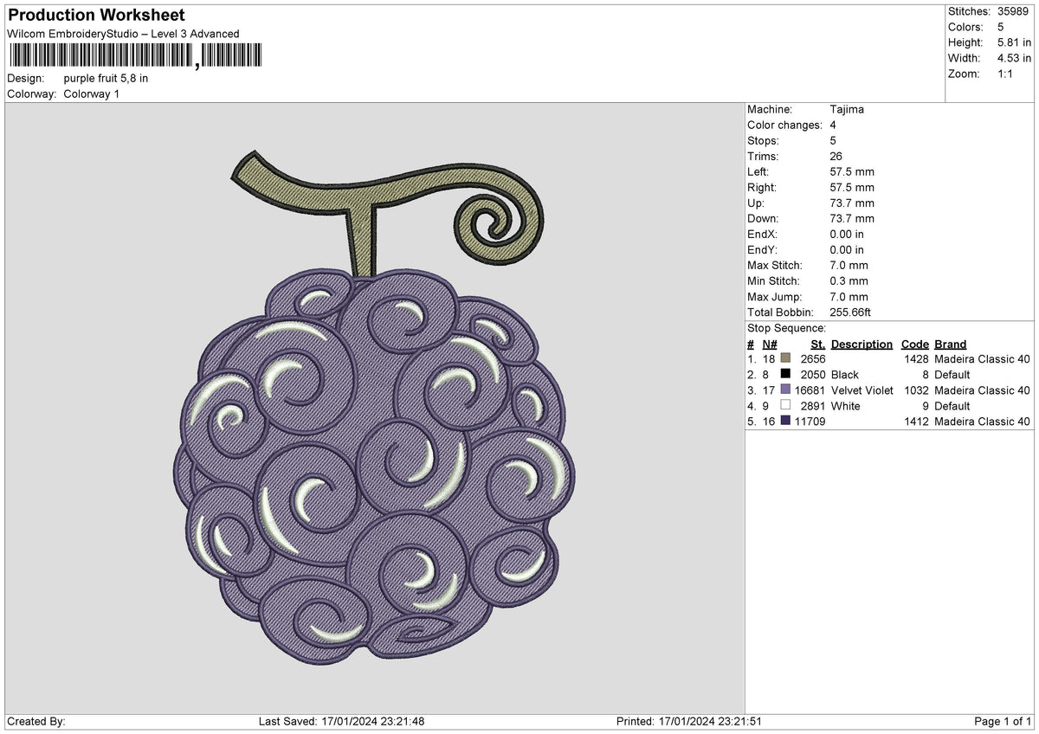The height and width of the screenshot is (734, 1039).
Task: Click the 'Max Stitch:' label
Action: coord(775,266)
